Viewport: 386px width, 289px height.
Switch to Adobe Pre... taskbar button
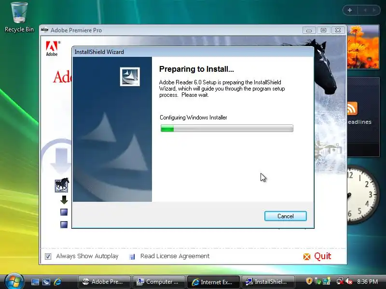[104, 282]
